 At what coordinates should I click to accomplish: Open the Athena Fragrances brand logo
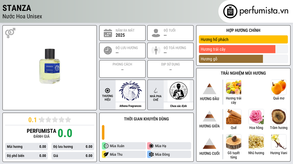click(x=130, y=91)
